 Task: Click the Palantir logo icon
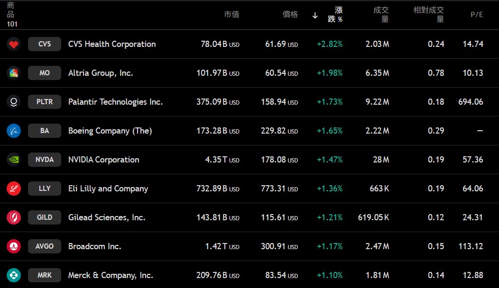[x=13, y=102]
